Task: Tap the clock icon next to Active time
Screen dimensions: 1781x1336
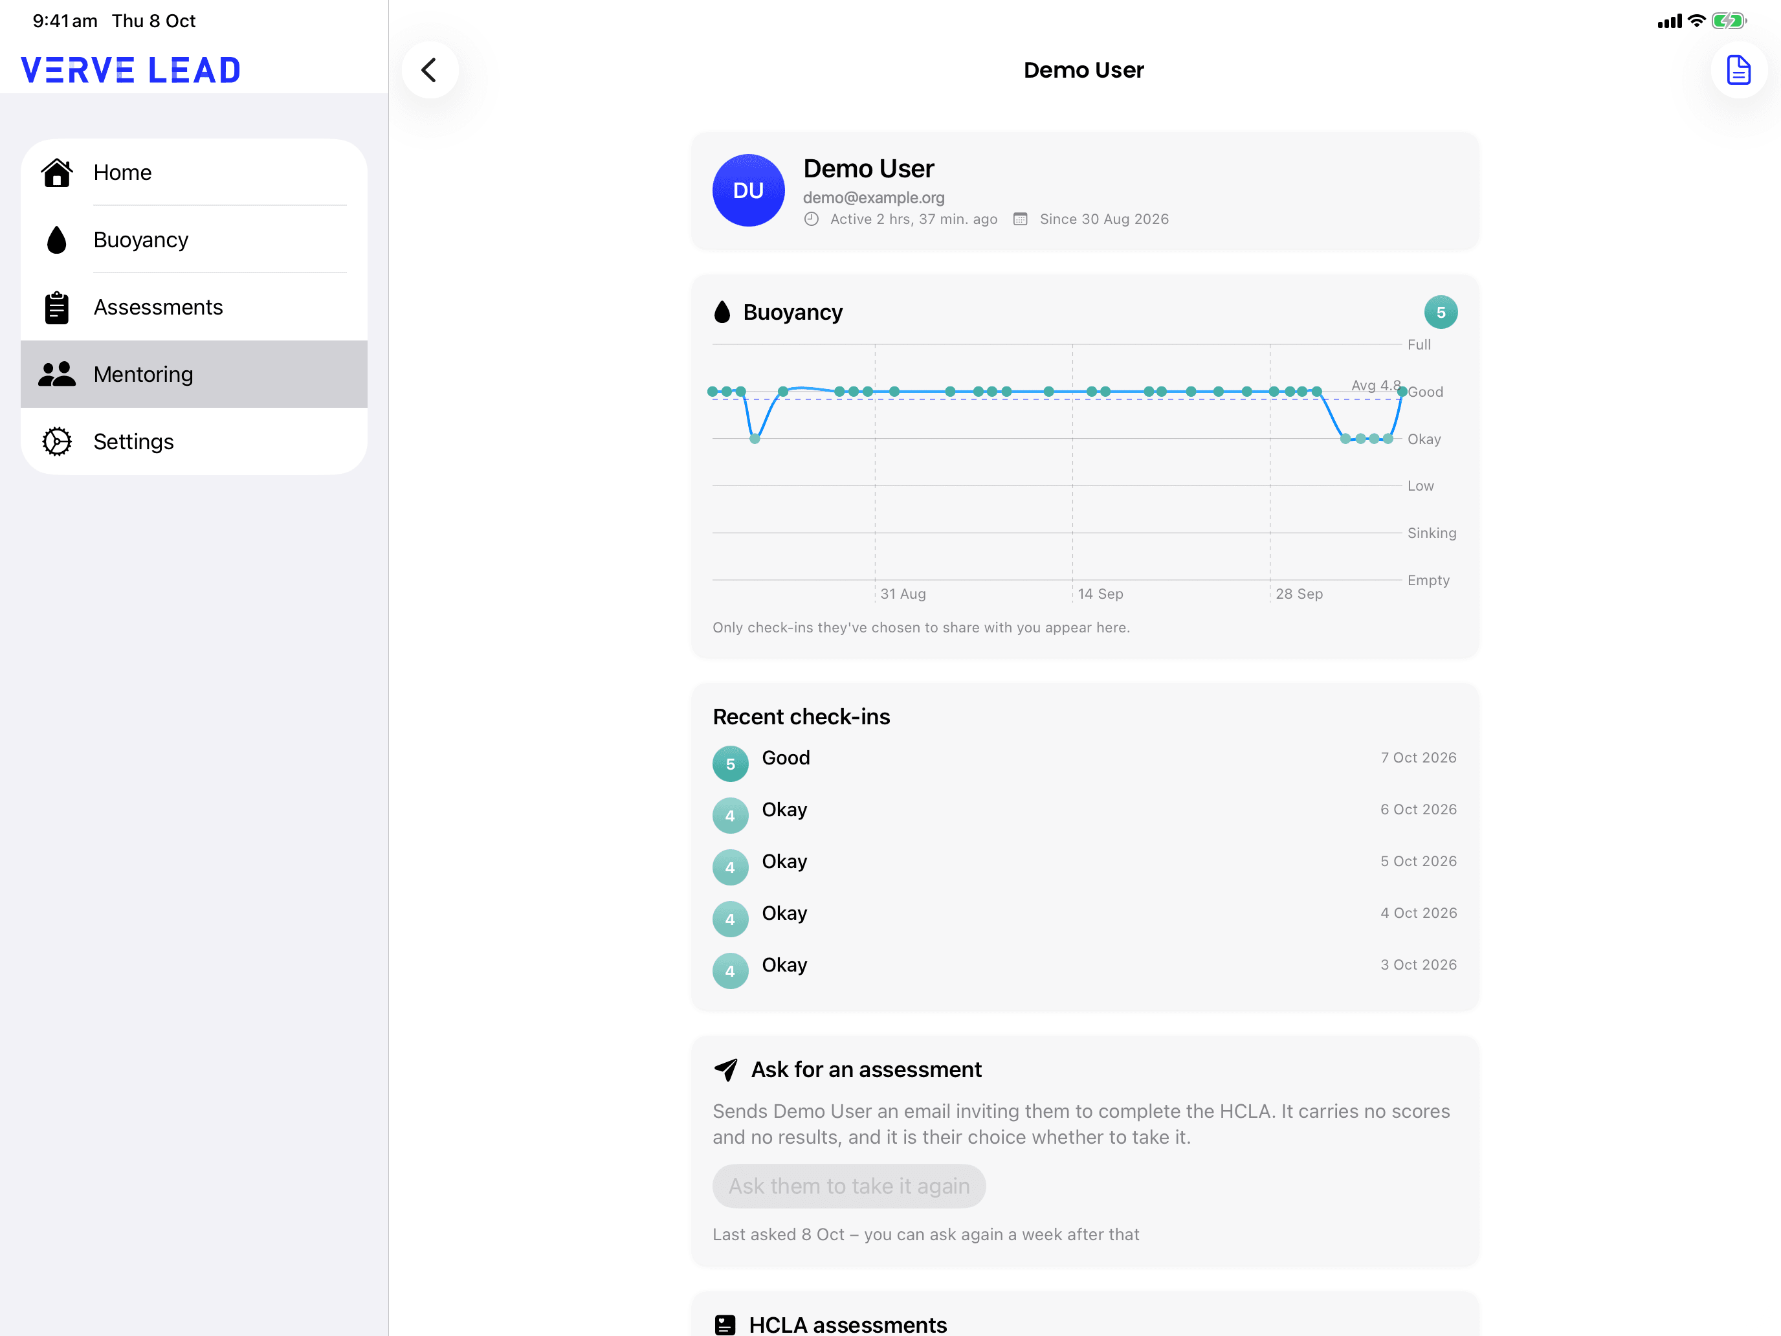Action: [812, 219]
